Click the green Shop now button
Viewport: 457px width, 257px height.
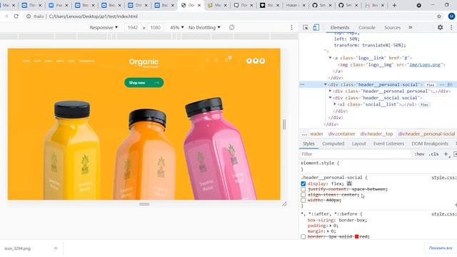(x=144, y=83)
